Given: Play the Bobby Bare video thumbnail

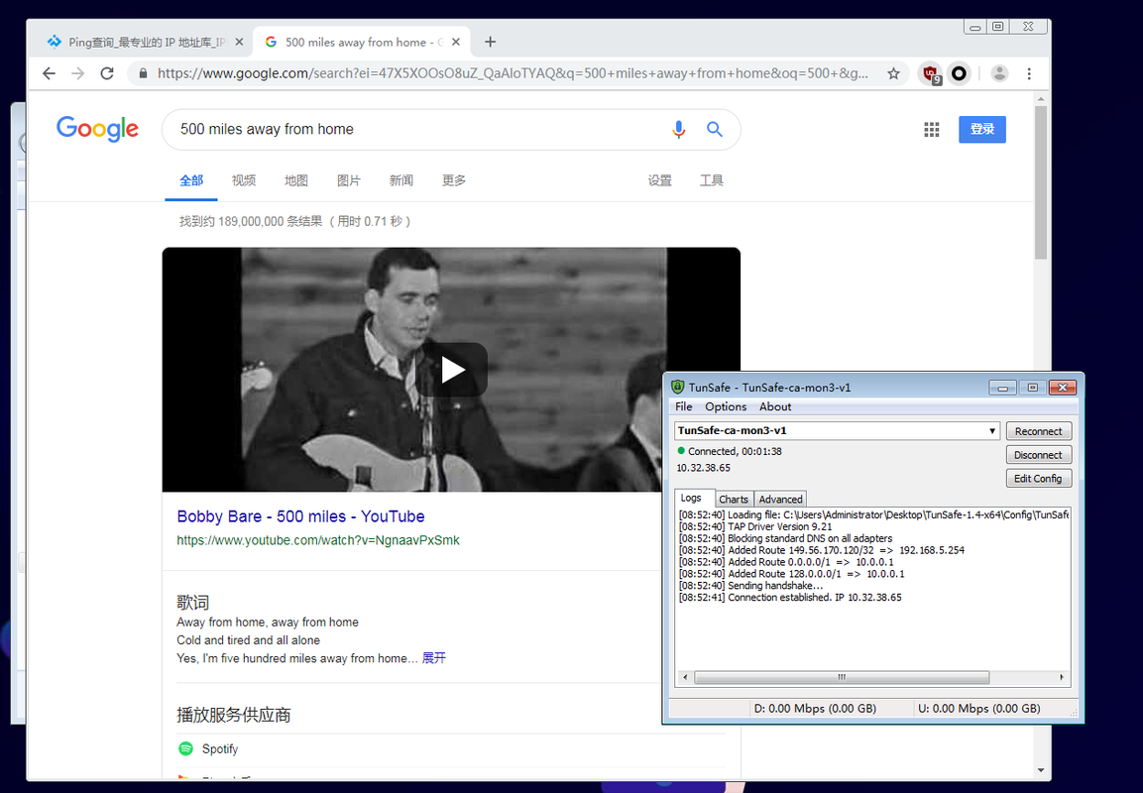Looking at the screenshot, I should pyautogui.click(x=452, y=370).
